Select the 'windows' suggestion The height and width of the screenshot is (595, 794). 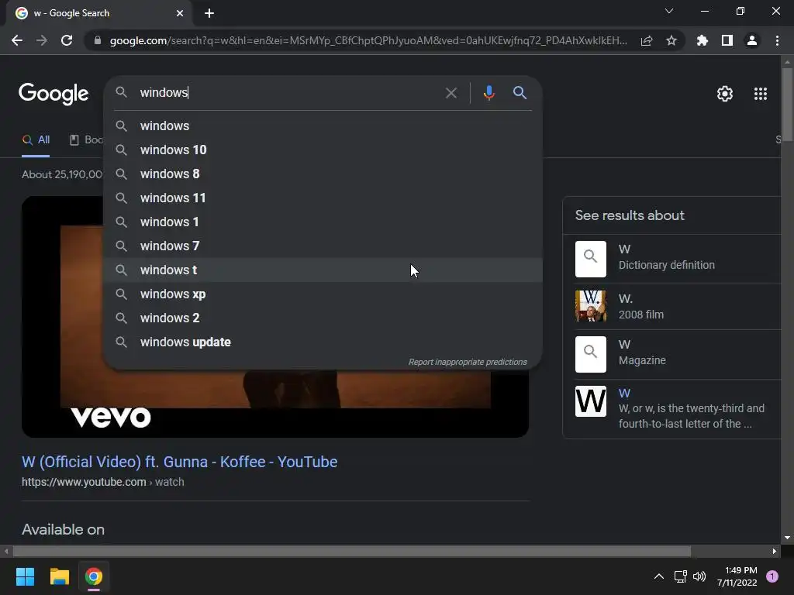[x=323, y=126]
